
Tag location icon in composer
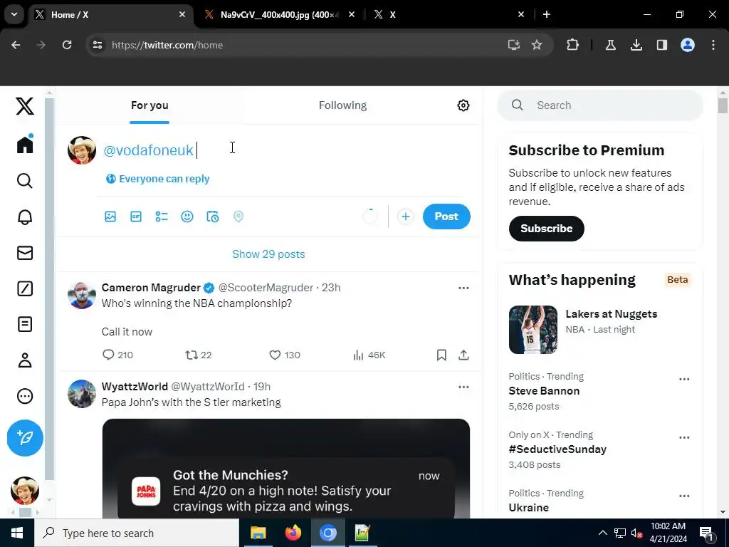pos(238,217)
